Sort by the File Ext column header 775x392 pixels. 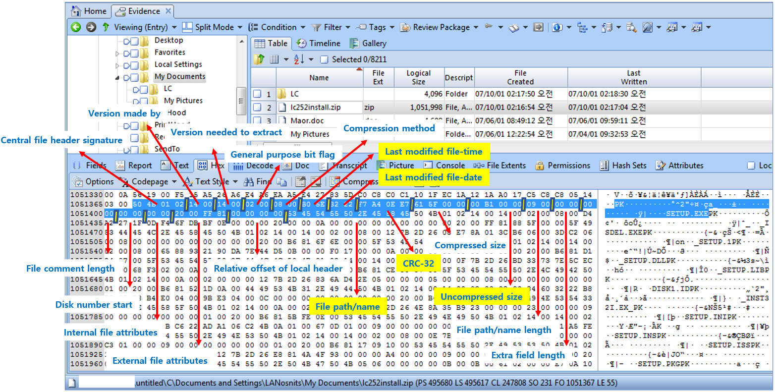click(x=378, y=77)
